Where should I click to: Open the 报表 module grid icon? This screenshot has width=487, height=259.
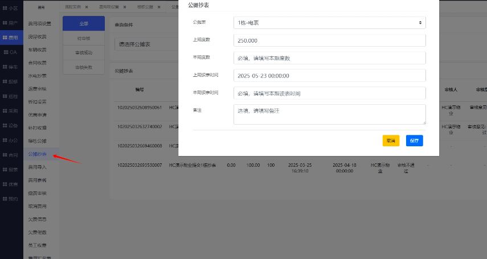(5, 170)
